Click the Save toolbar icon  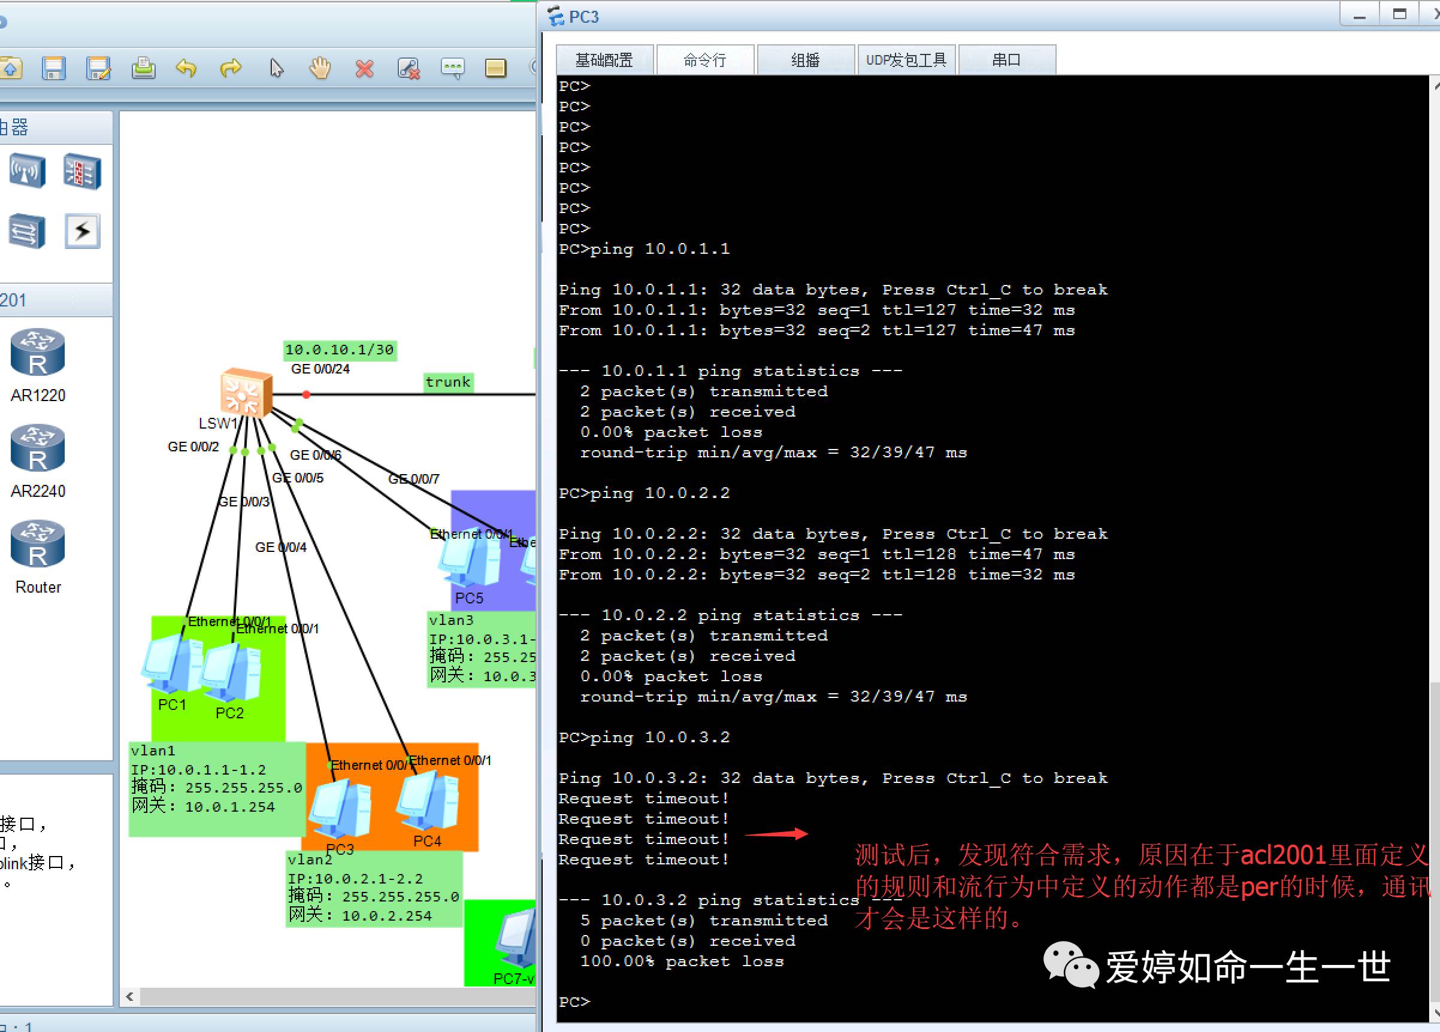point(53,68)
